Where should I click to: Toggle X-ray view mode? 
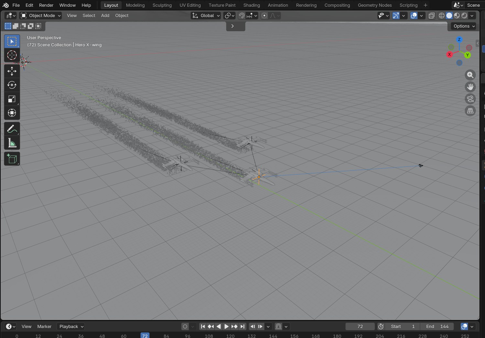click(x=432, y=16)
